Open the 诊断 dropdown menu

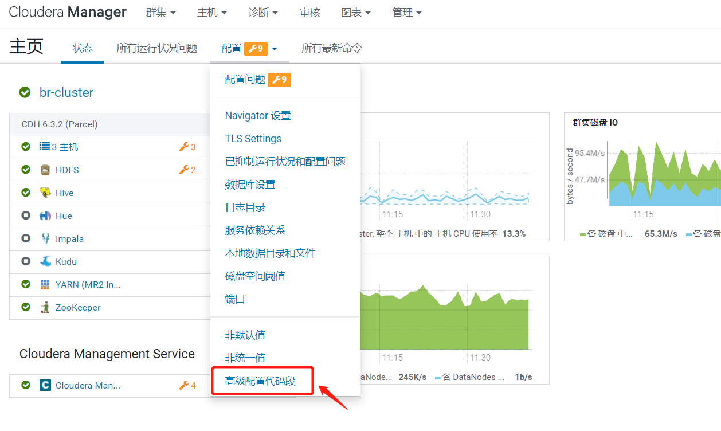tap(263, 12)
